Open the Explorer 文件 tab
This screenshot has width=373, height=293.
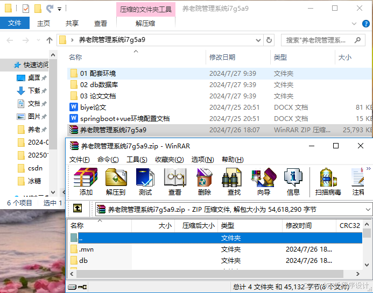pos(15,23)
